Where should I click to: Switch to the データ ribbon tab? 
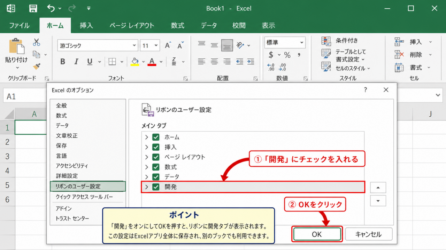[209, 25]
